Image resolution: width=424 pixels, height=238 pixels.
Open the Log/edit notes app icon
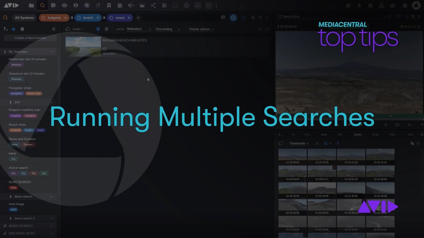pos(53,5)
